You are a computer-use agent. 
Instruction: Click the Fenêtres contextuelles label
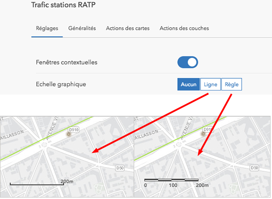coord(67,62)
